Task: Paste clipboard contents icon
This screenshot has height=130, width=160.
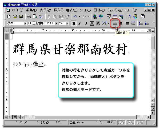Action: (x=61, y=17)
